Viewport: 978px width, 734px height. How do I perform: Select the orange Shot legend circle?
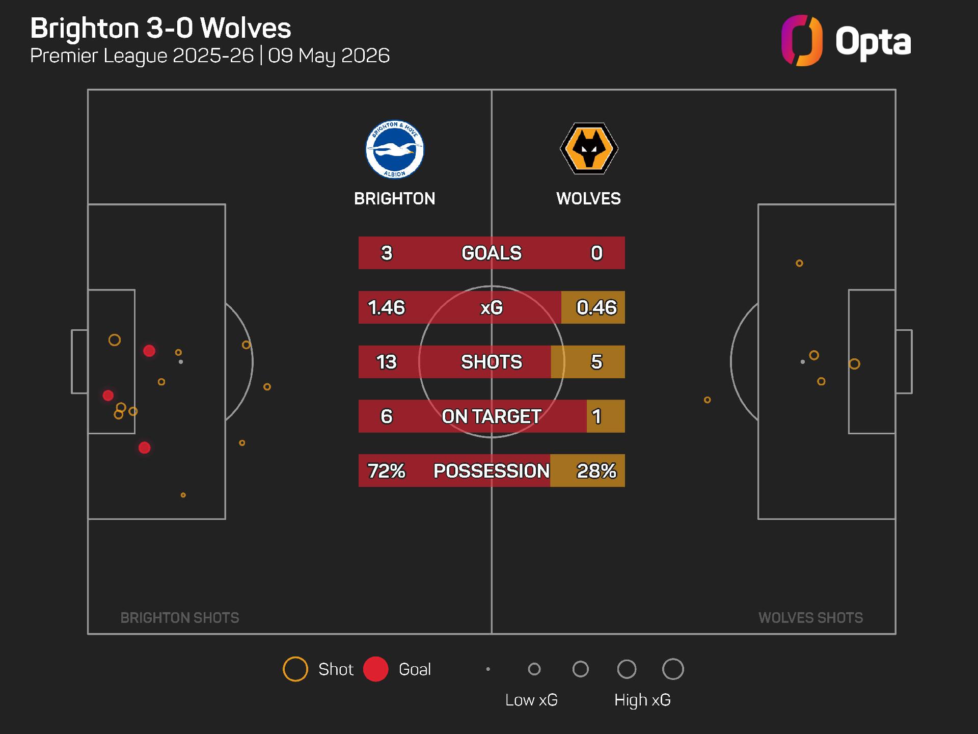tap(295, 669)
